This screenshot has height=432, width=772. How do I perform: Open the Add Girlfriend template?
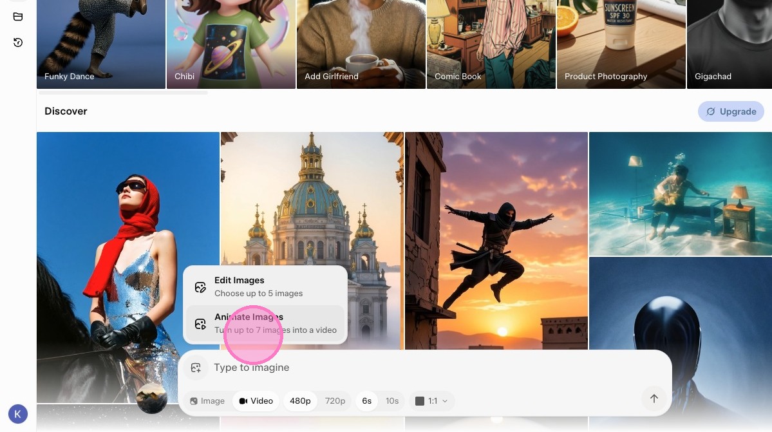tap(361, 44)
